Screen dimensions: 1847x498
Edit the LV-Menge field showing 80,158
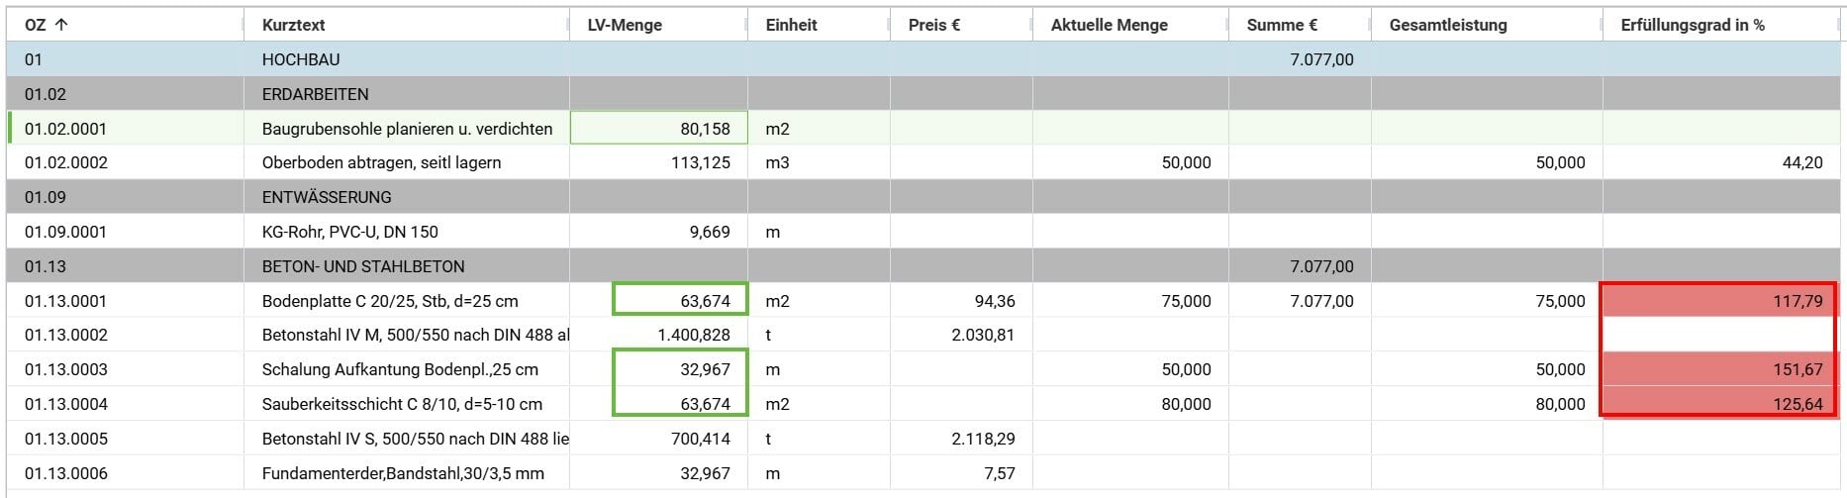[x=659, y=129]
